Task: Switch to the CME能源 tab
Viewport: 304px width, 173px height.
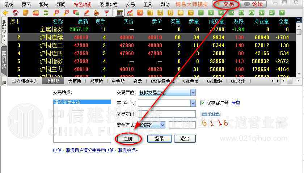Action: tap(215, 81)
